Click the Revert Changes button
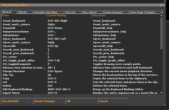The width and height of the screenshot is (169, 110). [48, 101]
